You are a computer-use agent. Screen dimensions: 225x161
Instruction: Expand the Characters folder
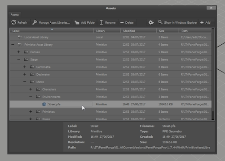click(x=31, y=89)
